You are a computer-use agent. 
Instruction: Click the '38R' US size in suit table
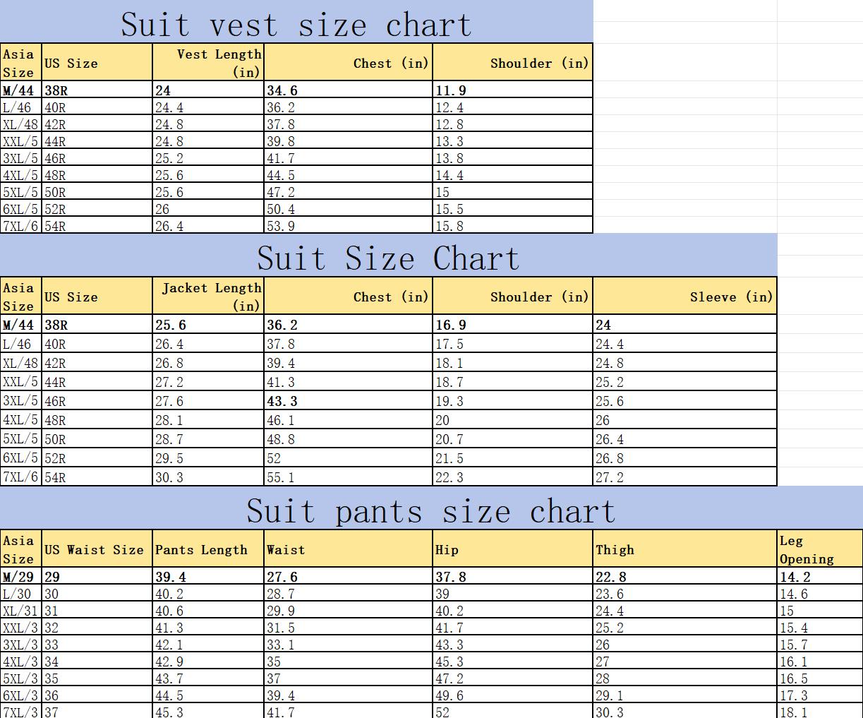(56, 325)
